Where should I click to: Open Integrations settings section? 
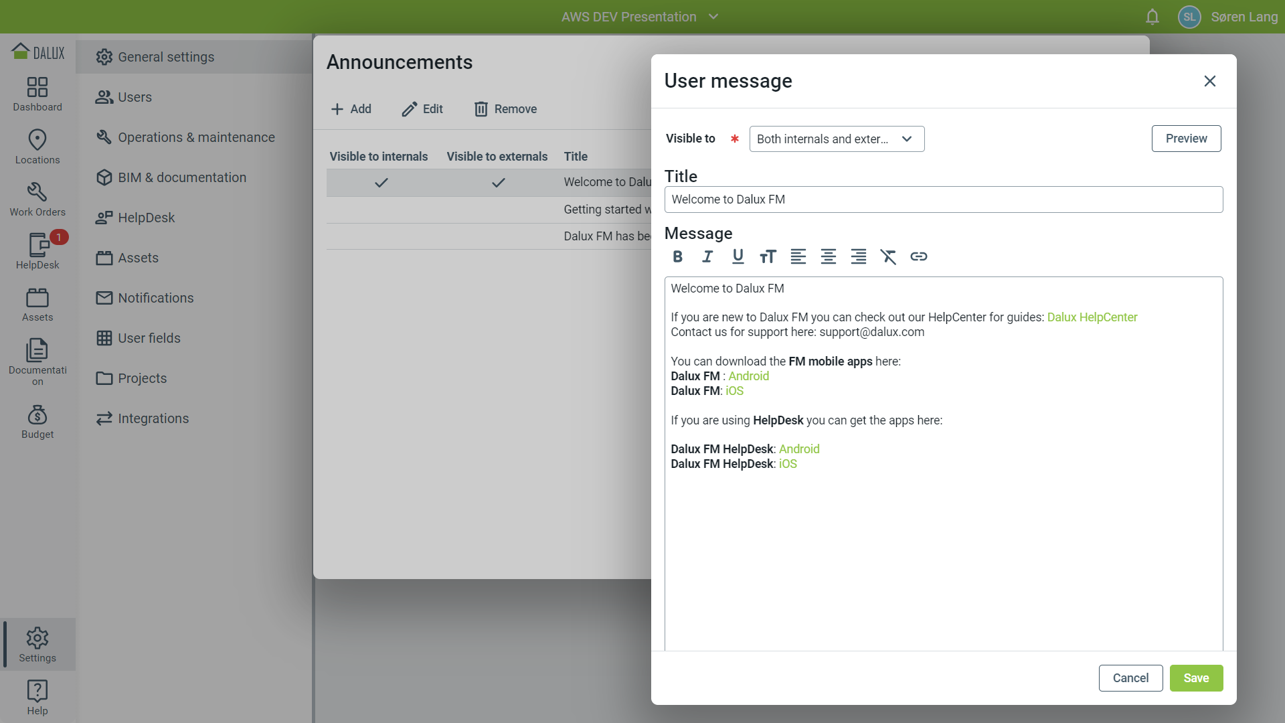point(194,418)
